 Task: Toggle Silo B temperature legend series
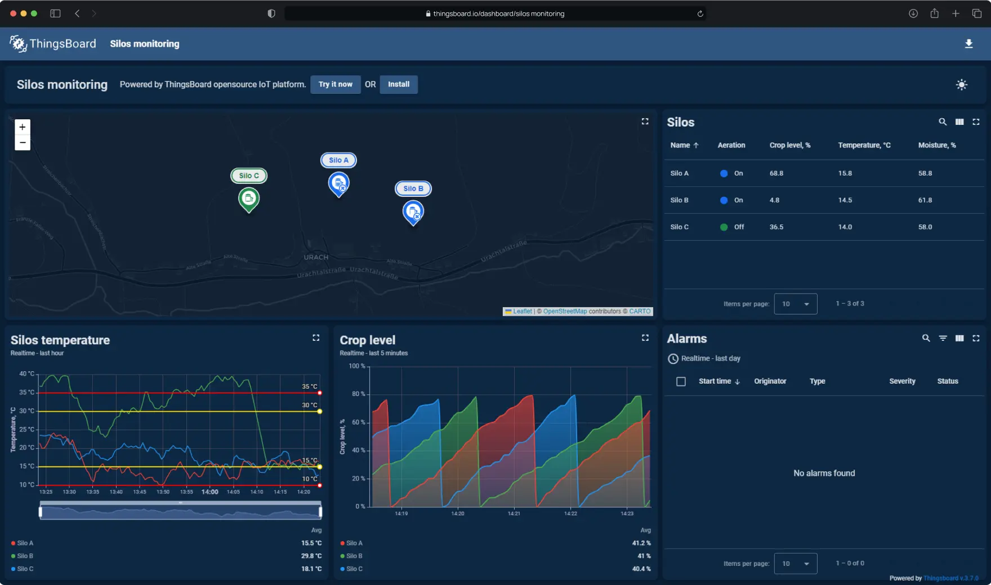pos(22,556)
